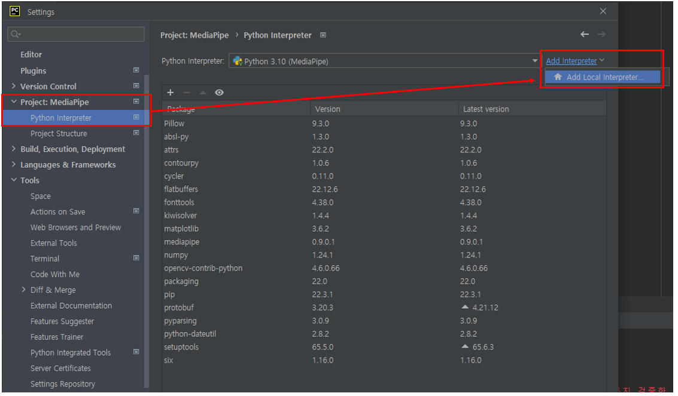Click the project-level icon beside Project Structure
The image size is (678, 396).
pos(136,133)
